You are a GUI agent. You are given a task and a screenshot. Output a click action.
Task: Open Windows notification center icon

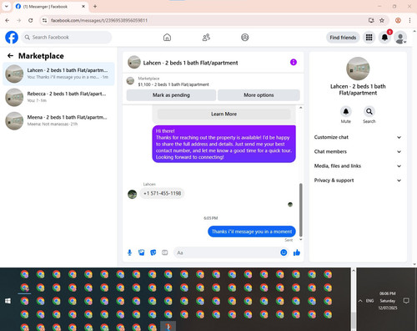coord(406,301)
